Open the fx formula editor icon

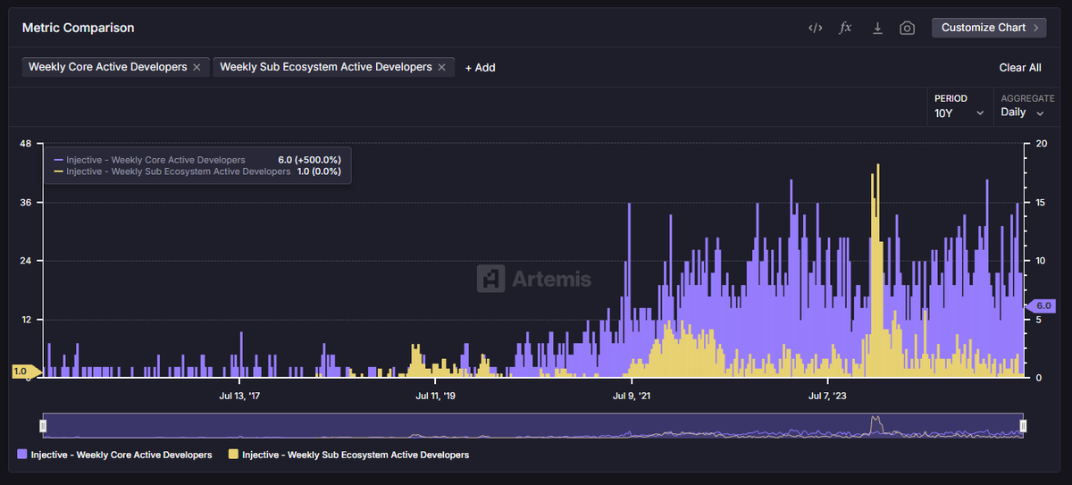coord(845,28)
